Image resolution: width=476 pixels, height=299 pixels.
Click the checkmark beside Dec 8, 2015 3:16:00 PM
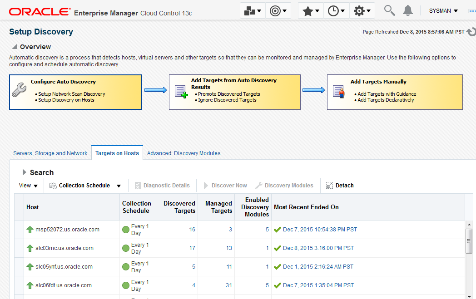(278, 248)
